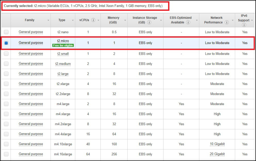Click the 10 Gigabit network performance value

[x=217, y=144]
